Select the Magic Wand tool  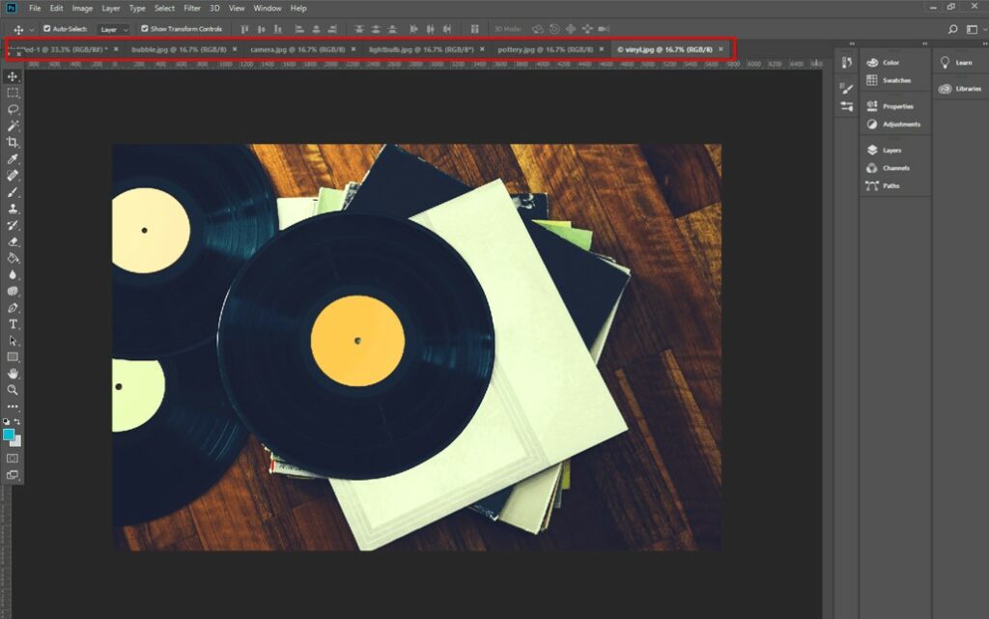click(13, 126)
